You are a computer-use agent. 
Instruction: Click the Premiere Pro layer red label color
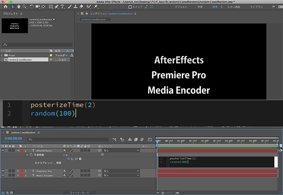pyautogui.click(x=22, y=171)
